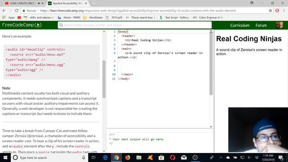
Task: Open OneDrive cloud tray icon
Action: tap(228, 157)
